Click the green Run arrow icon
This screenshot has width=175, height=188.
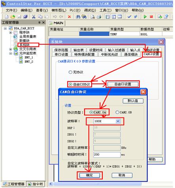[145, 17]
